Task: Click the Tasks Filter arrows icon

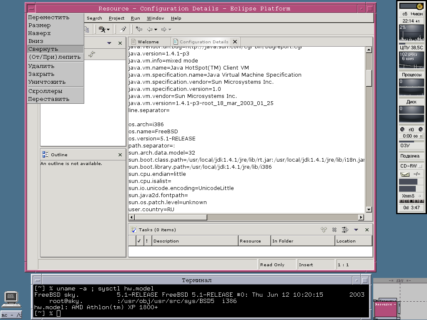Action: 345,230
